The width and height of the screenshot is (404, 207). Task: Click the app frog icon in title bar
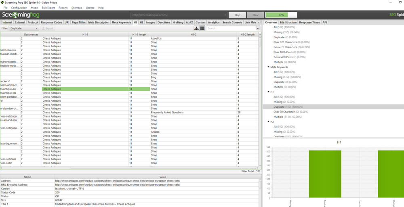click(x=2, y=2)
